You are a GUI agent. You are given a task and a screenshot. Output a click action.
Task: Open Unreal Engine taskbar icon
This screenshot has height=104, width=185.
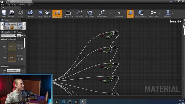pyautogui.click(x=83, y=102)
